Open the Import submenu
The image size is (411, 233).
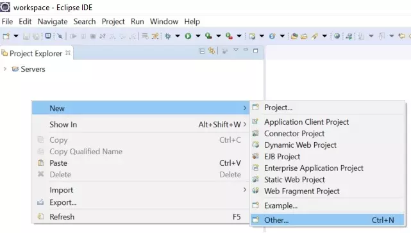click(x=140, y=190)
